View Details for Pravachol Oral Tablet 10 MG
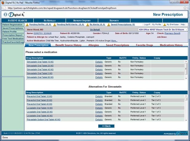This screenshot has height=141, width=190. pyautogui.click(x=99, y=96)
